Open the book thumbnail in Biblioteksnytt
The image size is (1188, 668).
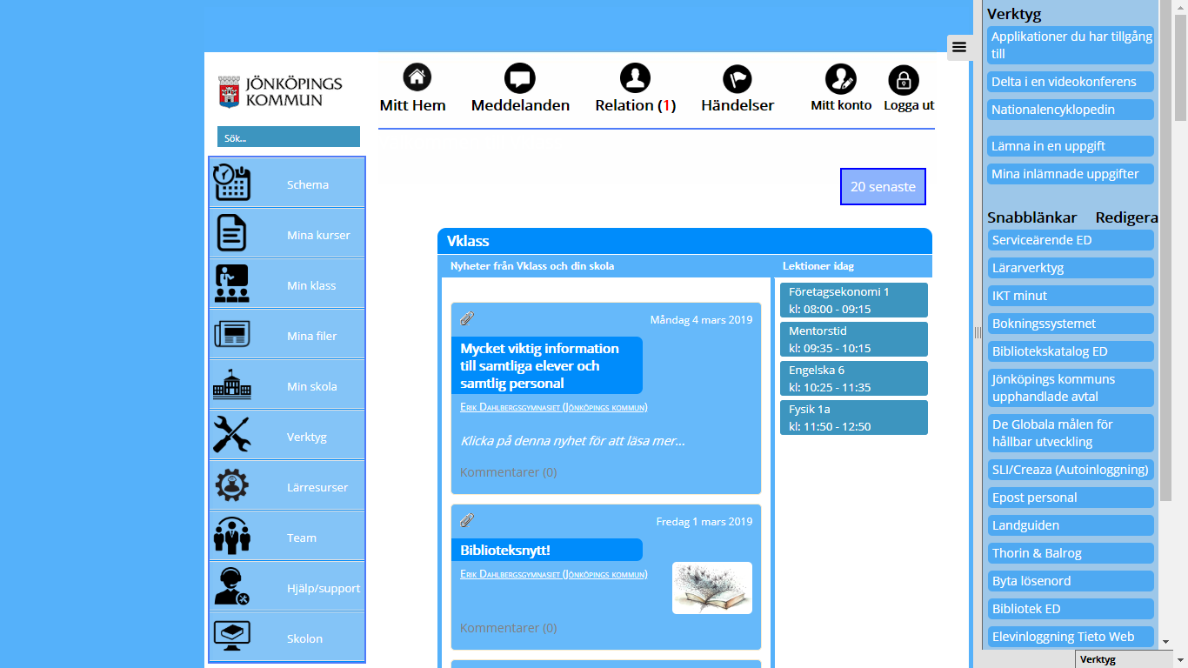click(712, 588)
